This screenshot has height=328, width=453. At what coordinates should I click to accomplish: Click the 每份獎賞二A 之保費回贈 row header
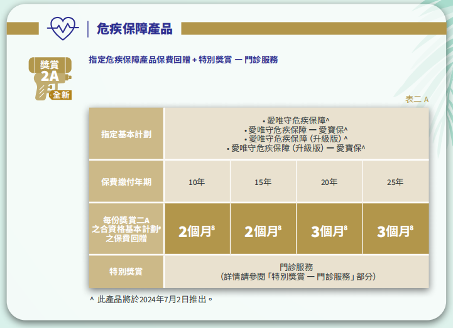tap(126, 229)
